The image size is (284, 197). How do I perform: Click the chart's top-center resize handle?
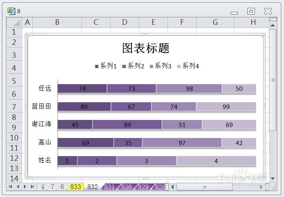(x=146, y=34)
